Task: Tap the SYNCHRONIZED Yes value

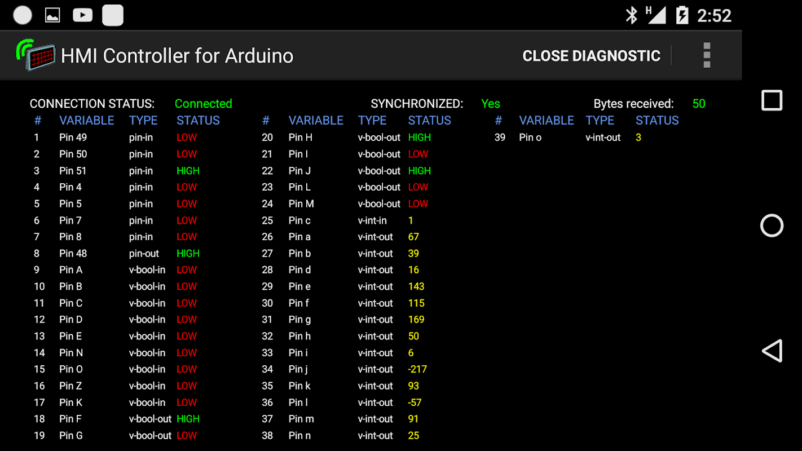Action: click(x=491, y=104)
